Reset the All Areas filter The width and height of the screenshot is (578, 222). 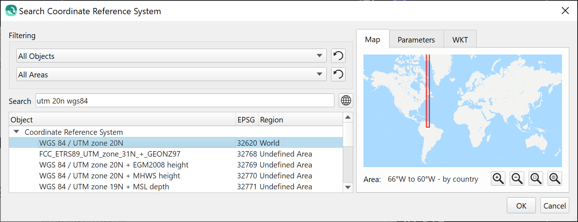tap(338, 74)
